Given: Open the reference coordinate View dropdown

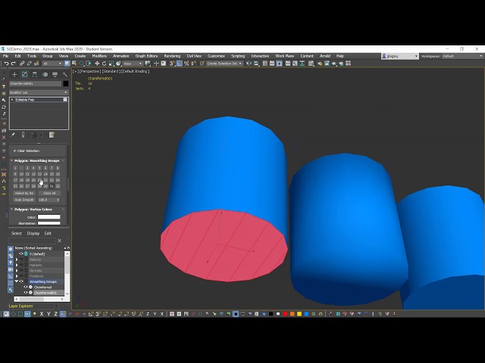Looking at the screenshot, I should click(133, 64).
